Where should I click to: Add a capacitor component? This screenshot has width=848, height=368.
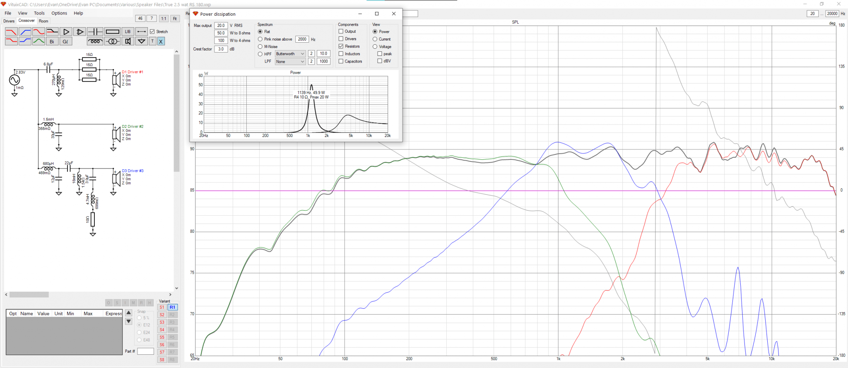pyautogui.click(x=95, y=31)
